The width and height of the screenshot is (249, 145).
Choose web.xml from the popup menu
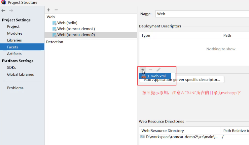point(155,76)
